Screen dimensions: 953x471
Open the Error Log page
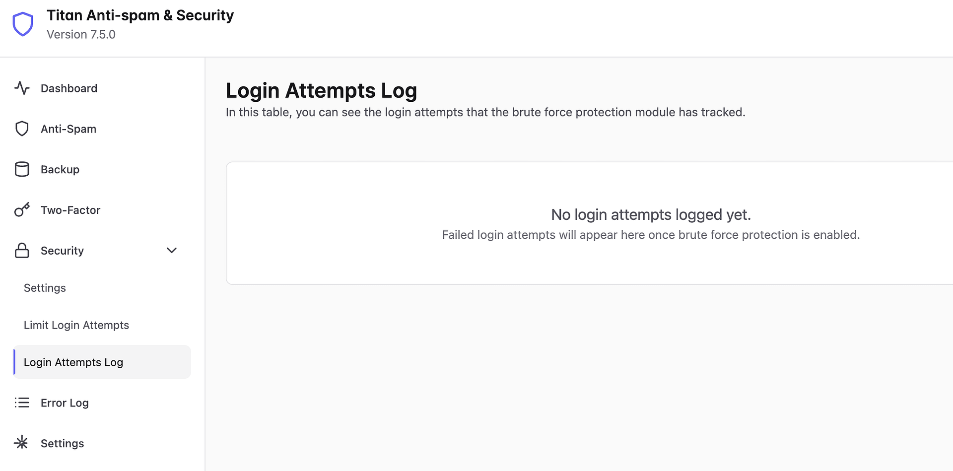pos(65,403)
